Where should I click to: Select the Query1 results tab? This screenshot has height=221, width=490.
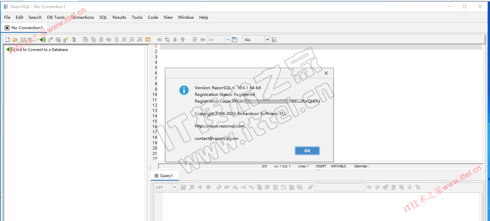[x=165, y=176]
